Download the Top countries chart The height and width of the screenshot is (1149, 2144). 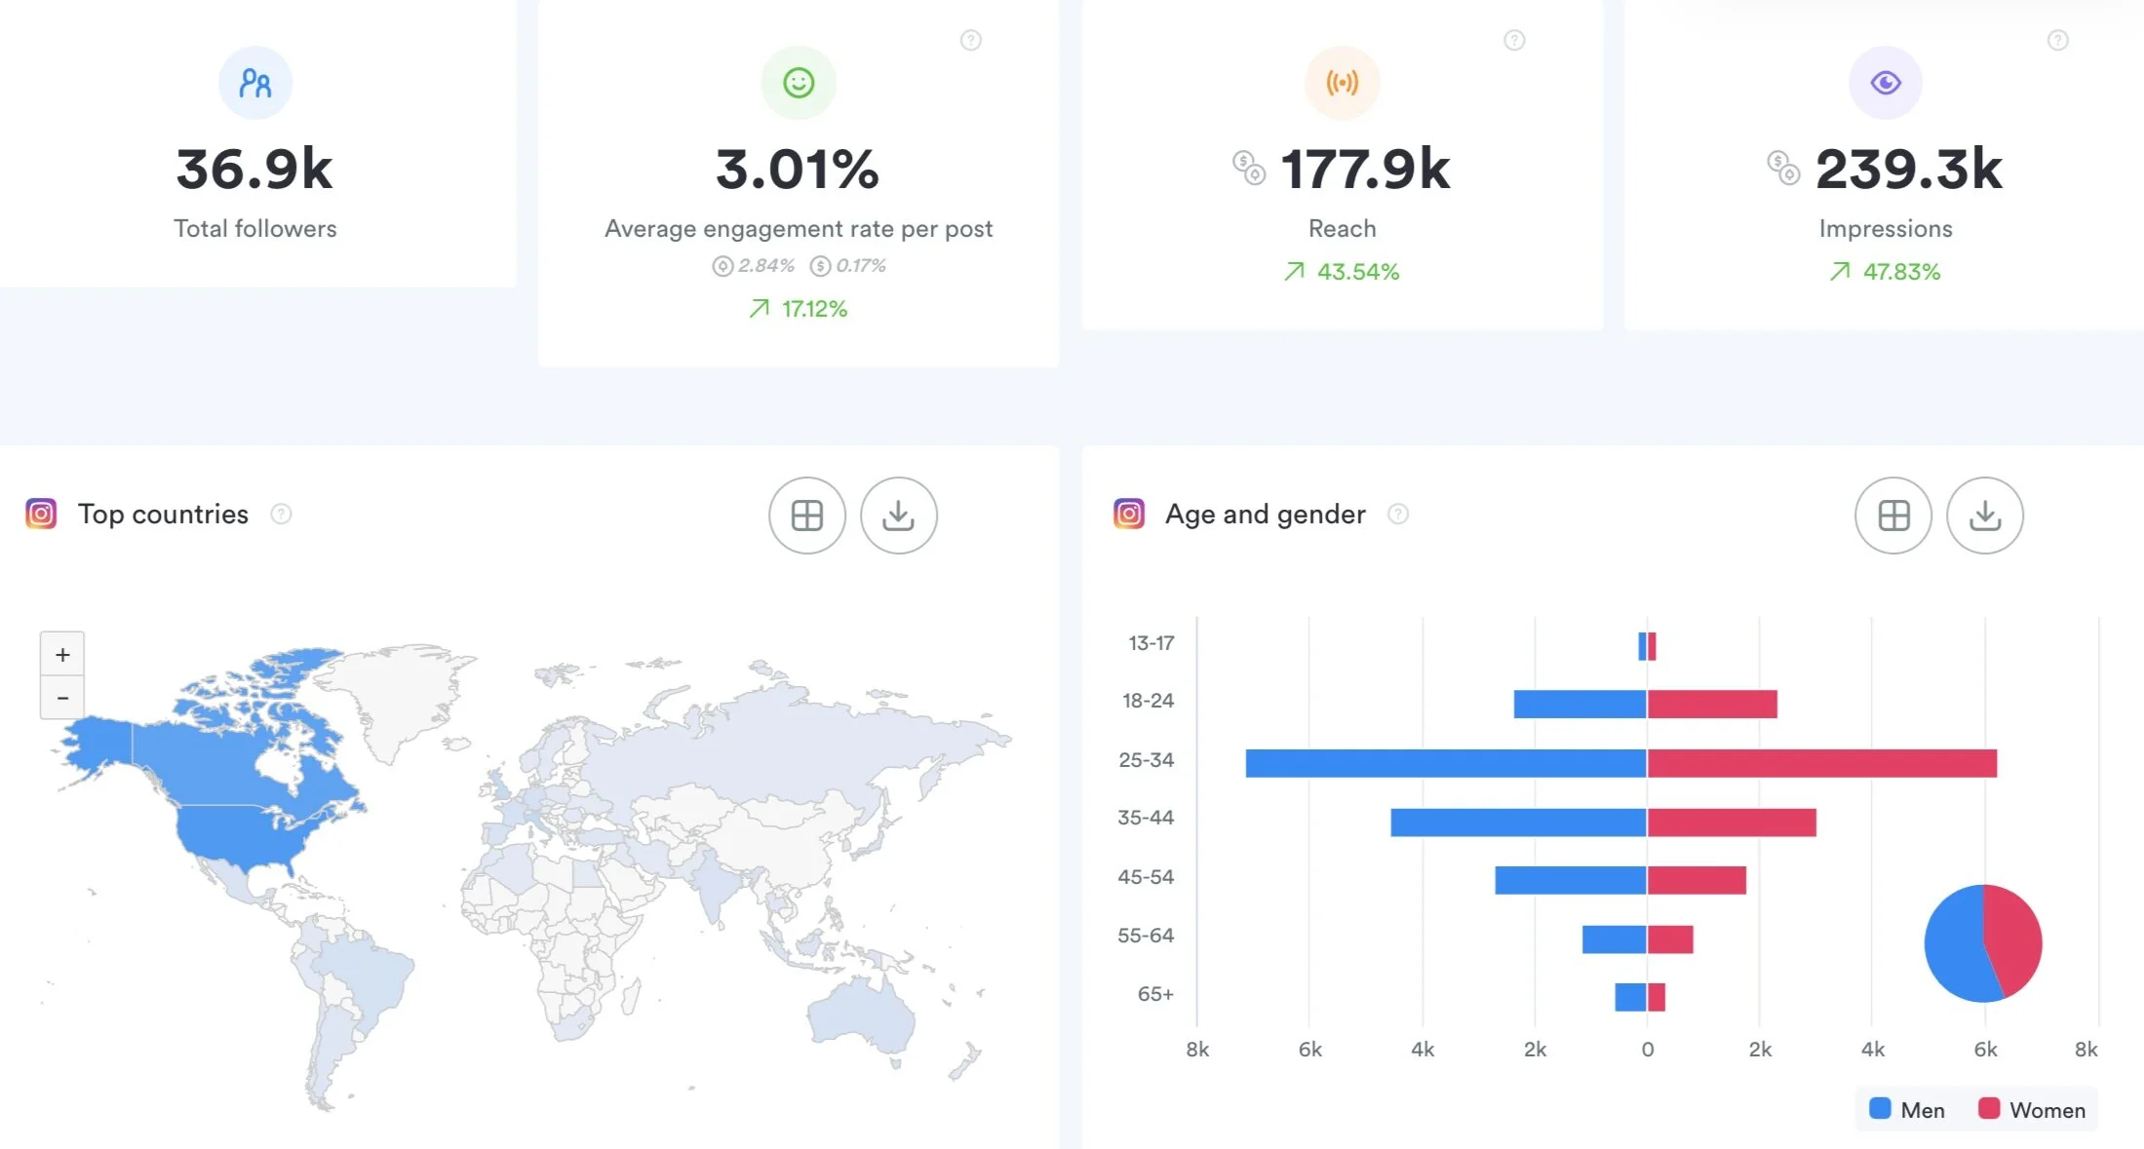pos(898,516)
